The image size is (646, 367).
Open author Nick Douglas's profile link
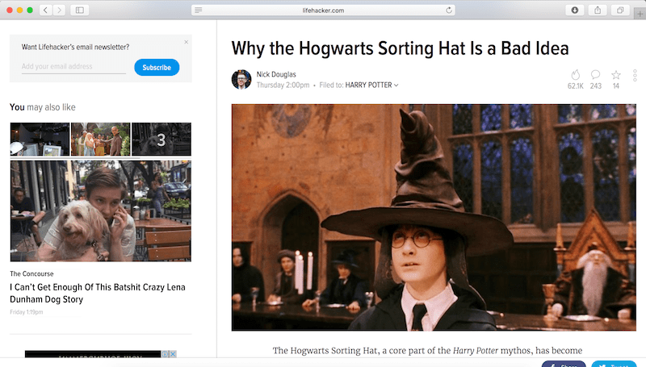[x=276, y=74]
